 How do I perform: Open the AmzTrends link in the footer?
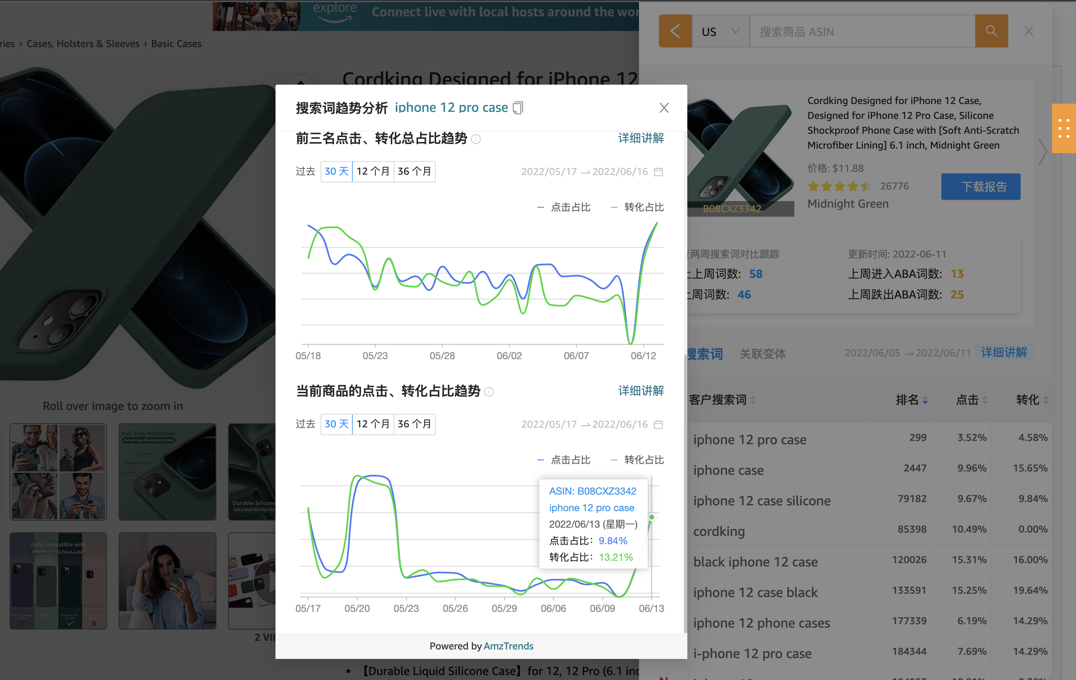click(508, 646)
